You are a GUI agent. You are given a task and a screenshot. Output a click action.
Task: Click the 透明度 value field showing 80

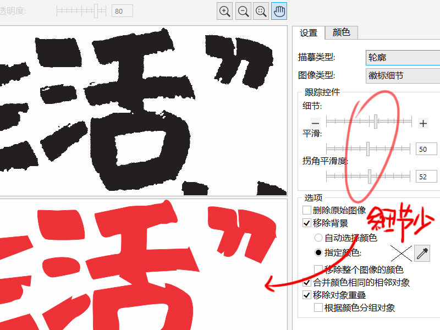[122, 11]
